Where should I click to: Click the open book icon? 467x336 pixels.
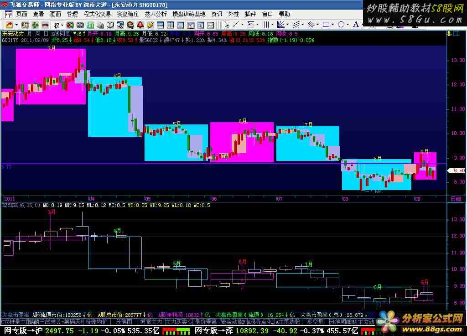pos(110,25)
